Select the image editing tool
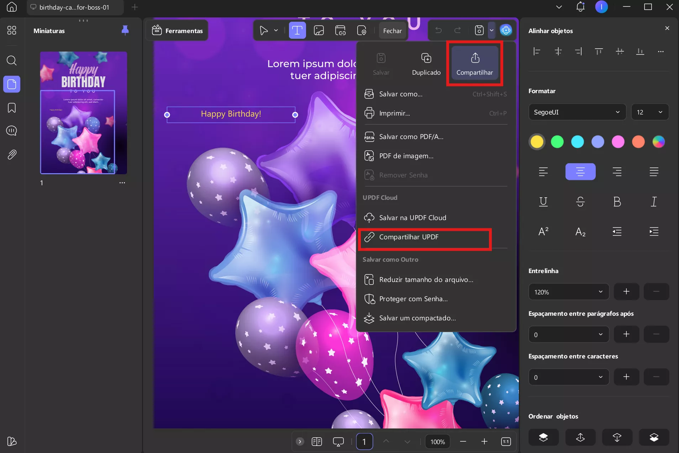This screenshot has width=679, height=453. 319,31
